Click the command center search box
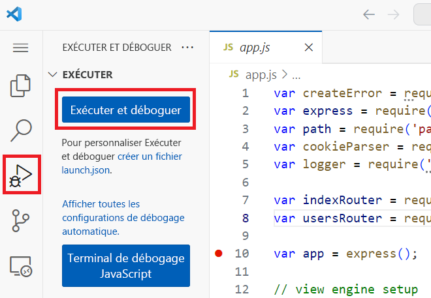Screen dimensions: 431x298 click(x=423, y=14)
